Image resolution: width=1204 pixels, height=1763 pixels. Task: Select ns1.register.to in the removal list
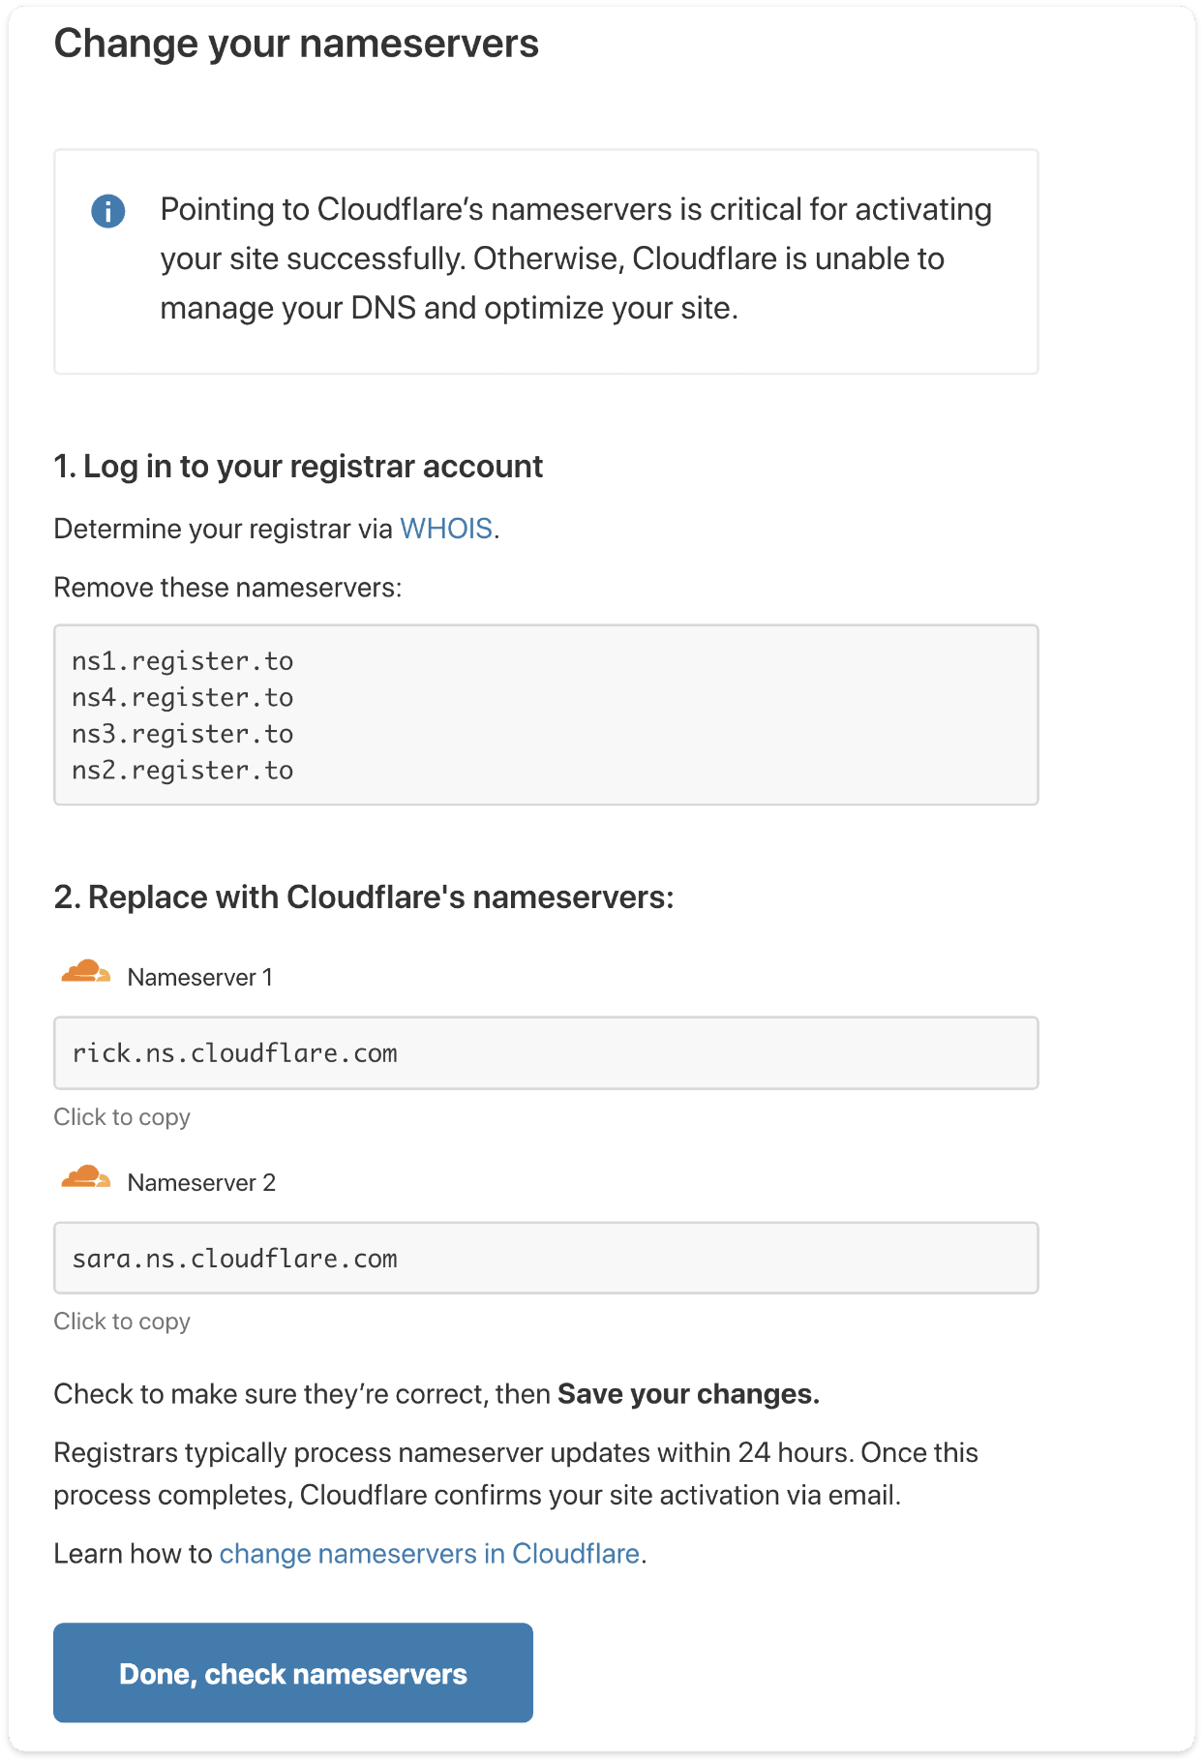click(x=183, y=661)
